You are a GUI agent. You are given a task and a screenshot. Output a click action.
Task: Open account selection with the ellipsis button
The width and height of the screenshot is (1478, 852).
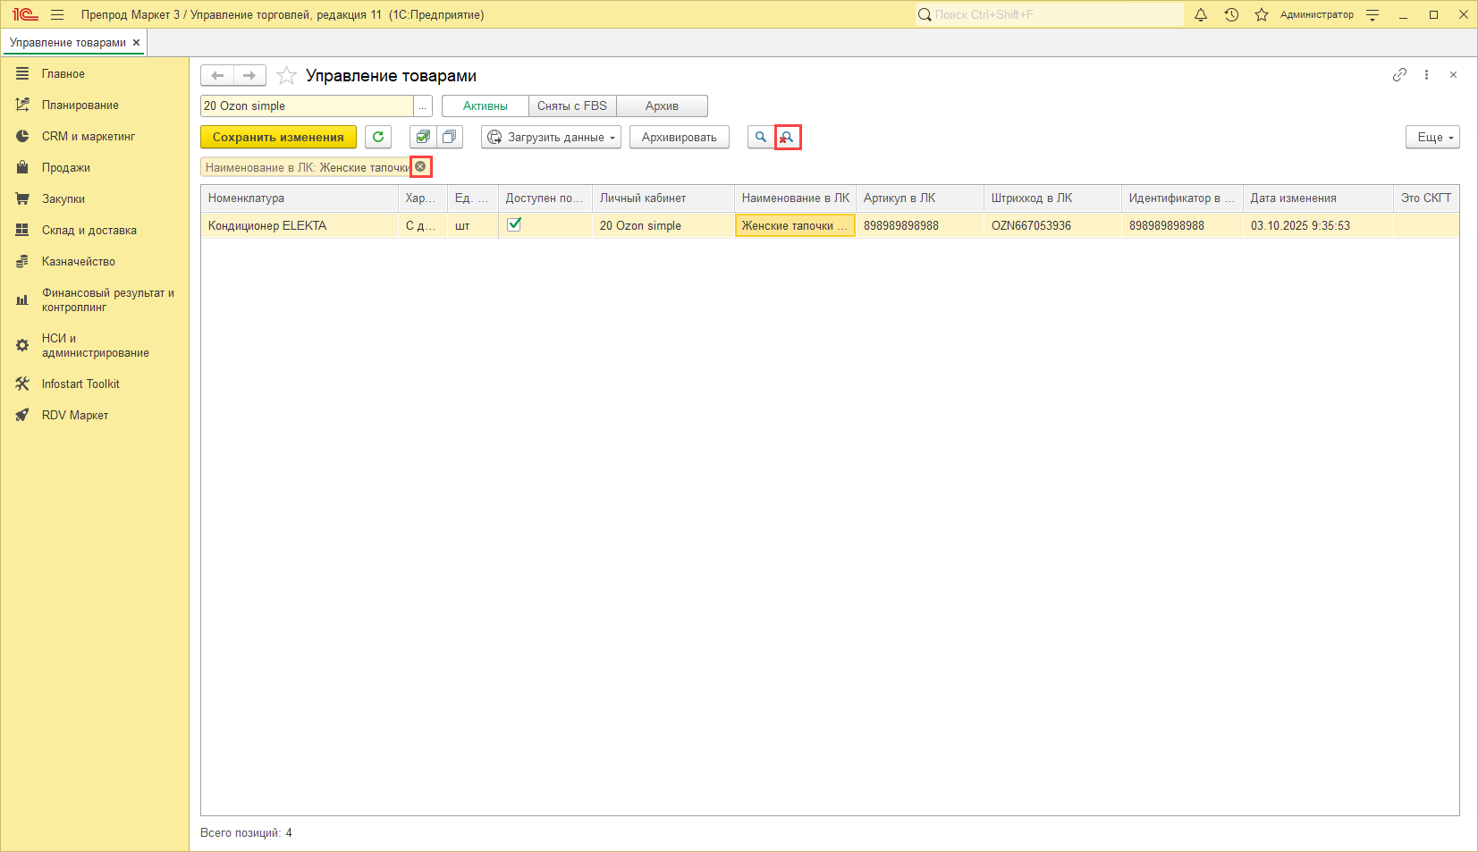point(423,106)
